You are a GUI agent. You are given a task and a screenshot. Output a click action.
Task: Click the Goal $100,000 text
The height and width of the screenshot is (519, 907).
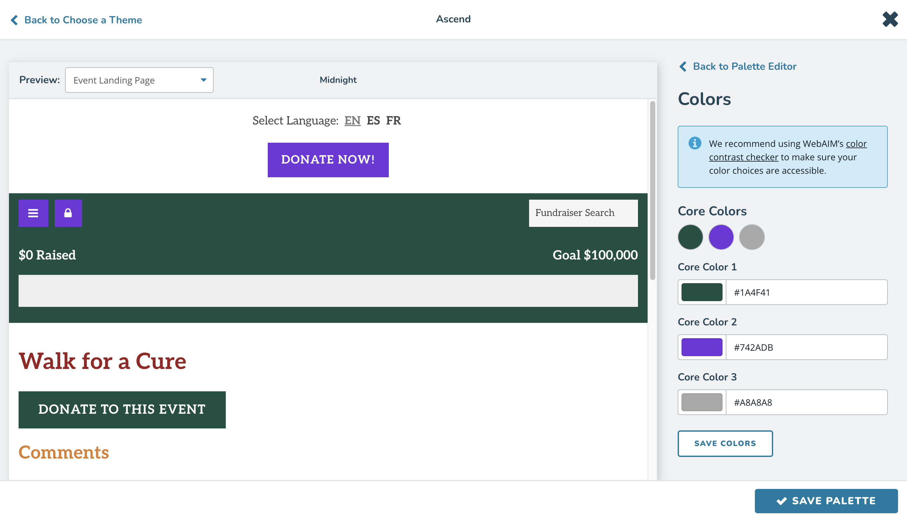tap(595, 255)
